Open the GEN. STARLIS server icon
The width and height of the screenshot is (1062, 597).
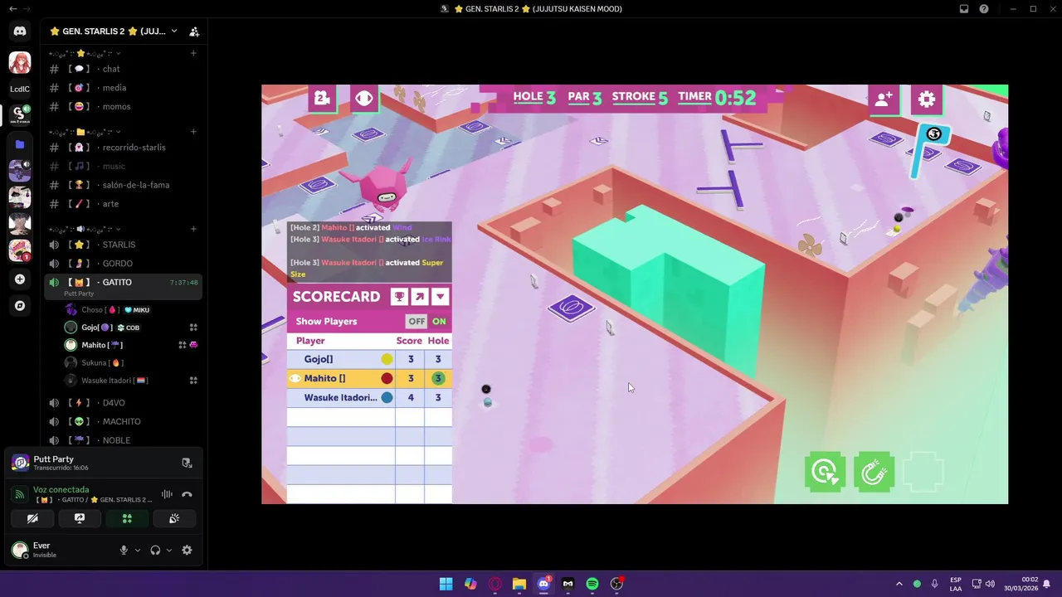20,114
